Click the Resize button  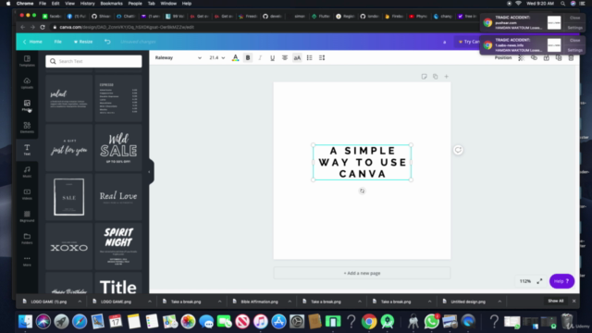tap(83, 42)
